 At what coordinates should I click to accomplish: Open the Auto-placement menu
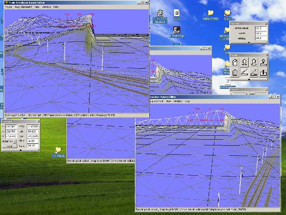pyautogui.click(x=23, y=7)
